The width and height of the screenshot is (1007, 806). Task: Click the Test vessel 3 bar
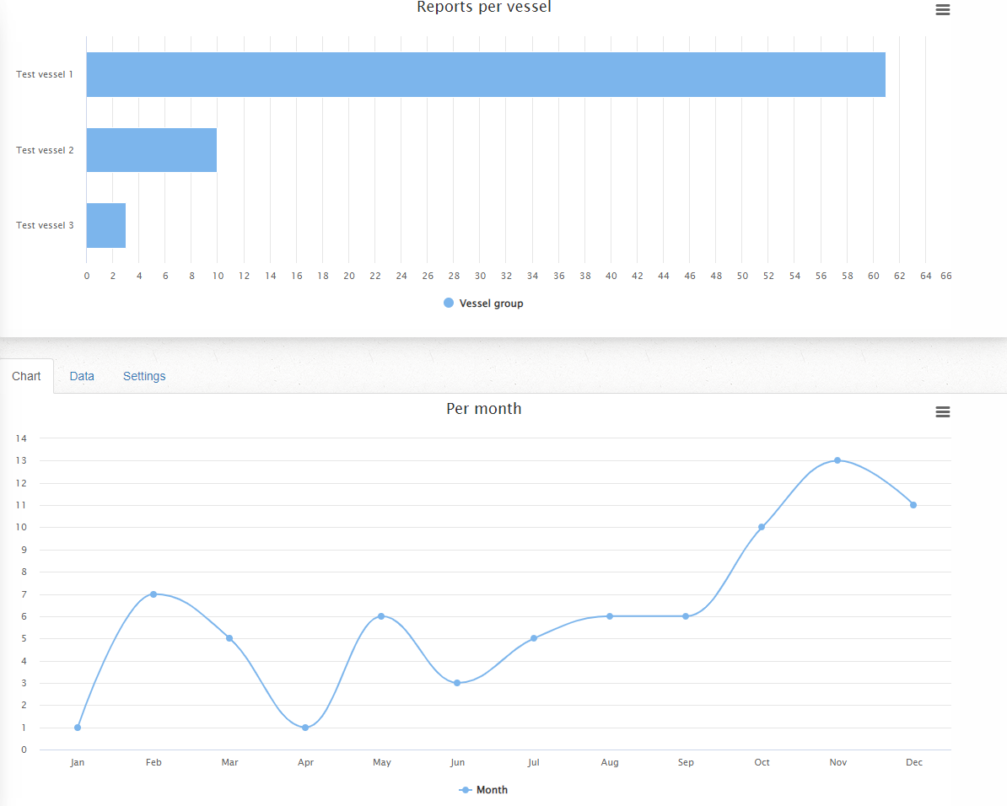[x=106, y=225]
